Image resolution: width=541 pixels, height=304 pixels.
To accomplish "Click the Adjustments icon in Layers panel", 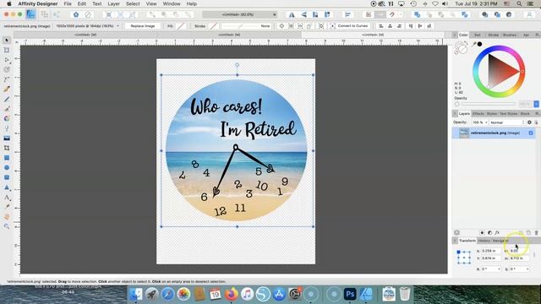I will [x=489, y=233].
